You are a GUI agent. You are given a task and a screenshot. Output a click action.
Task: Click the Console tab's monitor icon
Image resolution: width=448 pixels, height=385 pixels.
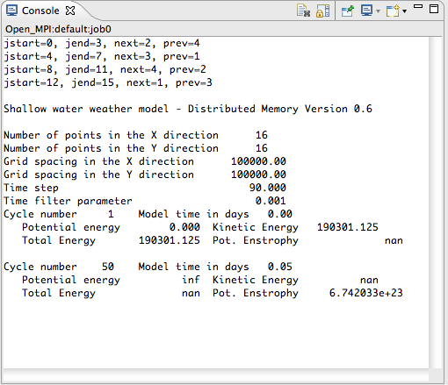(x=11, y=11)
